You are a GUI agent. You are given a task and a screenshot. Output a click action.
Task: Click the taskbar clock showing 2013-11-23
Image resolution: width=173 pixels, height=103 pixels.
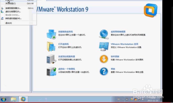[153, 100]
